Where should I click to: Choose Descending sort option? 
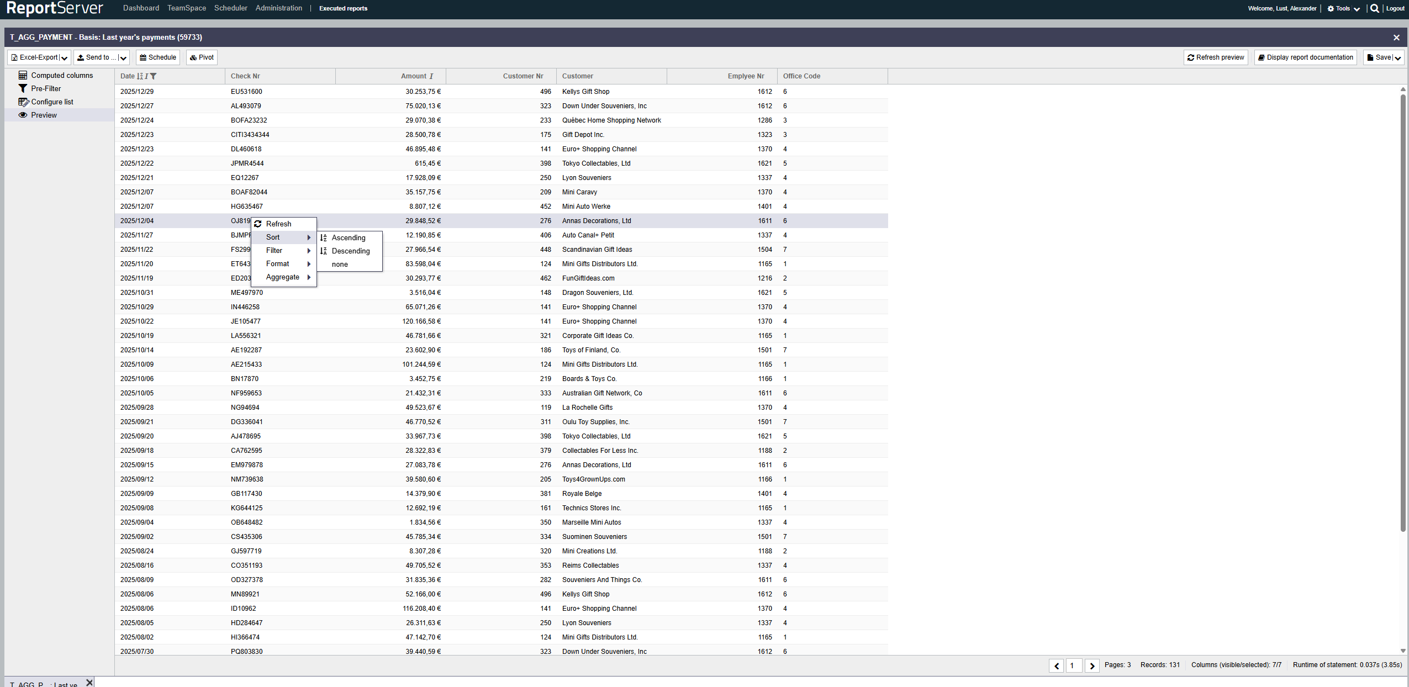(x=351, y=251)
